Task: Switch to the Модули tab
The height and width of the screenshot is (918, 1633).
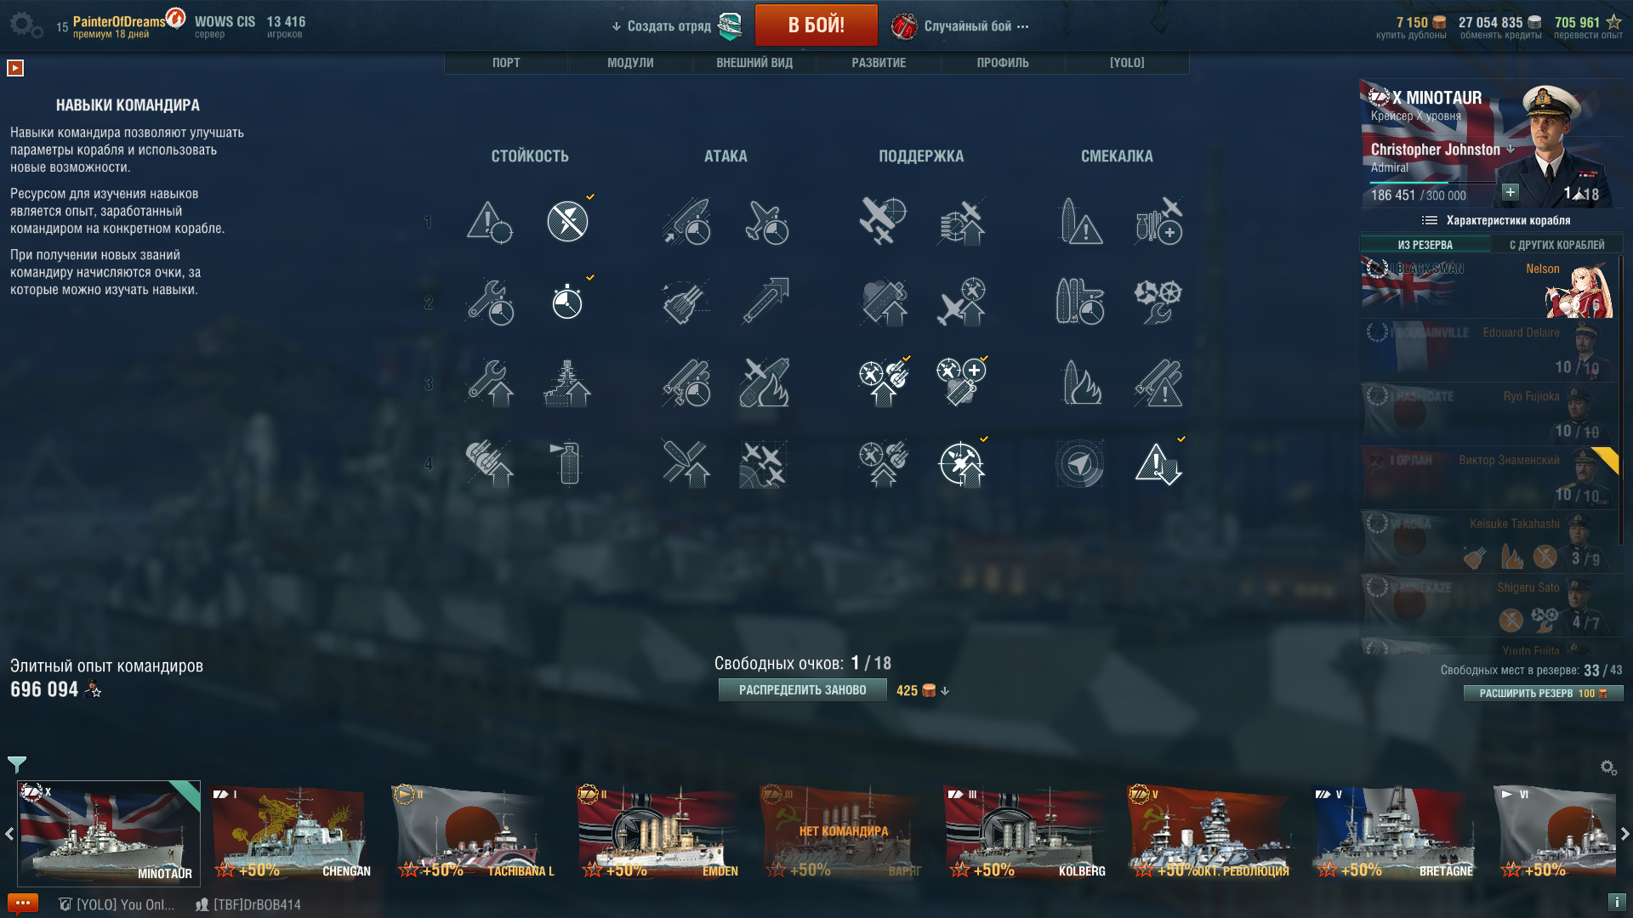Action: coord(630,63)
